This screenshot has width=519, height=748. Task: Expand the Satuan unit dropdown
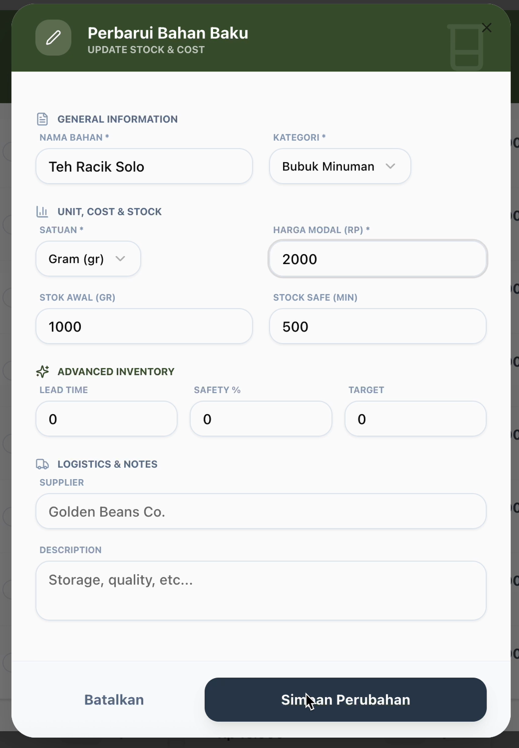pyautogui.click(x=88, y=259)
